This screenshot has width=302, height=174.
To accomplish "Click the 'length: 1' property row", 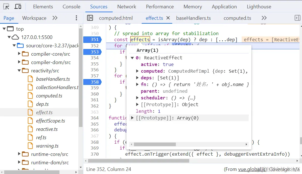I will pos(148,111).
